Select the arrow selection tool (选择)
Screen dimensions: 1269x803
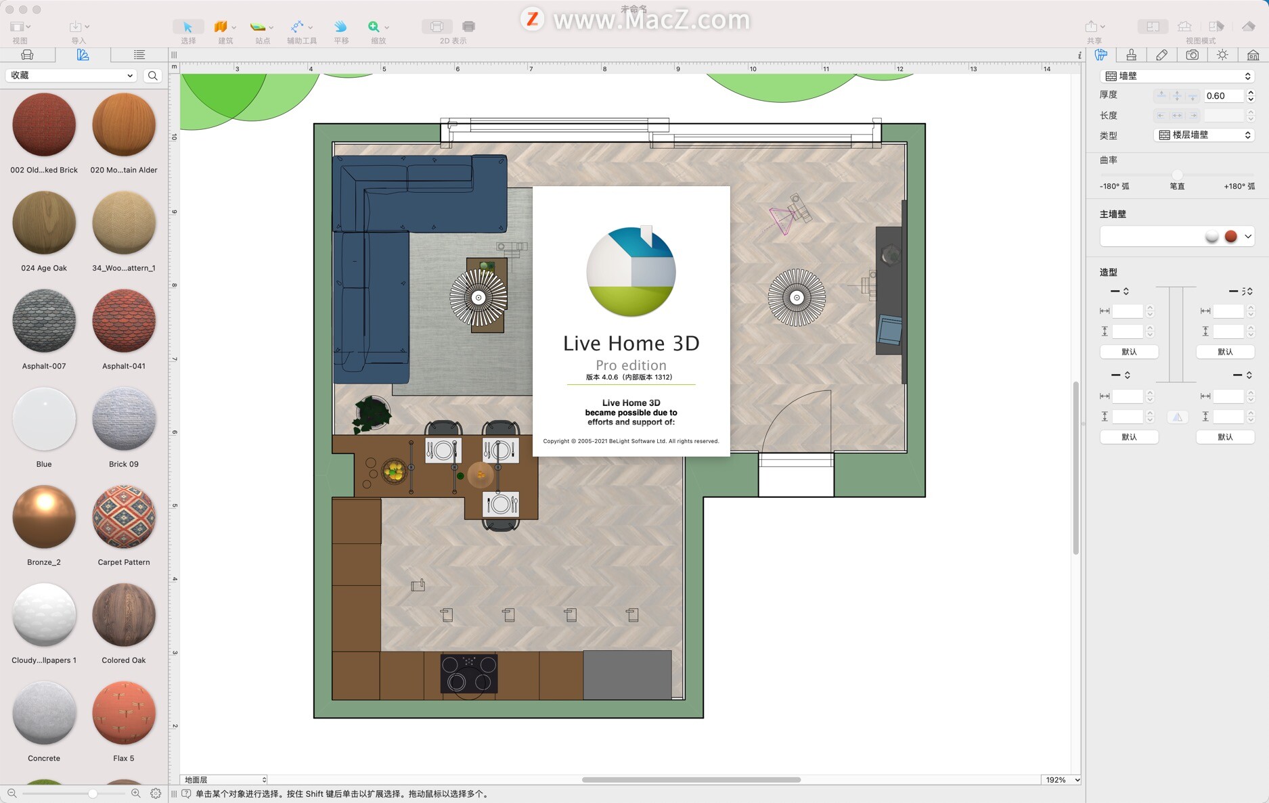[x=188, y=27]
